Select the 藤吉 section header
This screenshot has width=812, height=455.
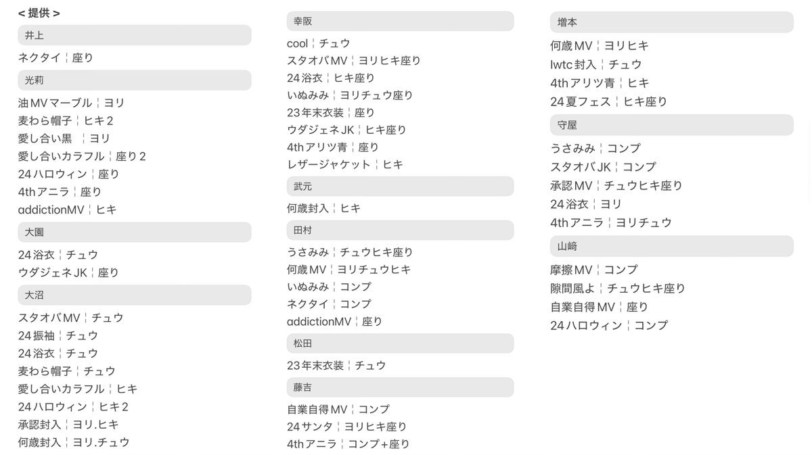point(400,387)
